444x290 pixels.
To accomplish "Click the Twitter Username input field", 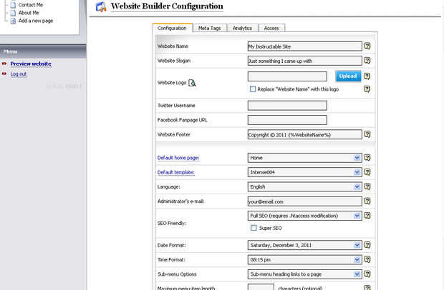I will click(x=287, y=106).
